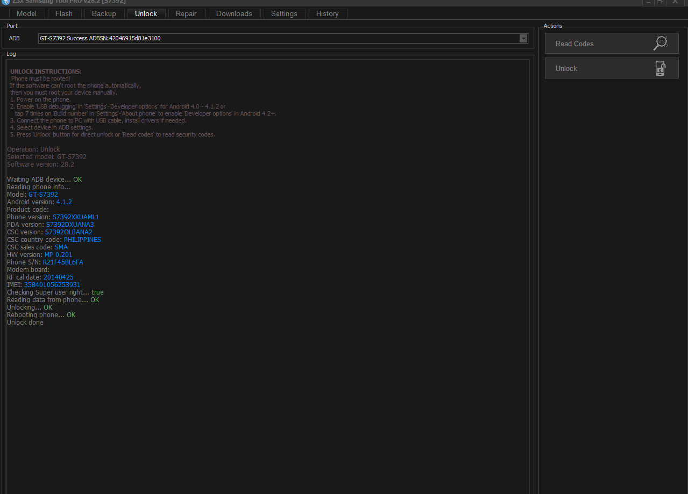Click the Unlock button in Actions panel

(612, 68)
